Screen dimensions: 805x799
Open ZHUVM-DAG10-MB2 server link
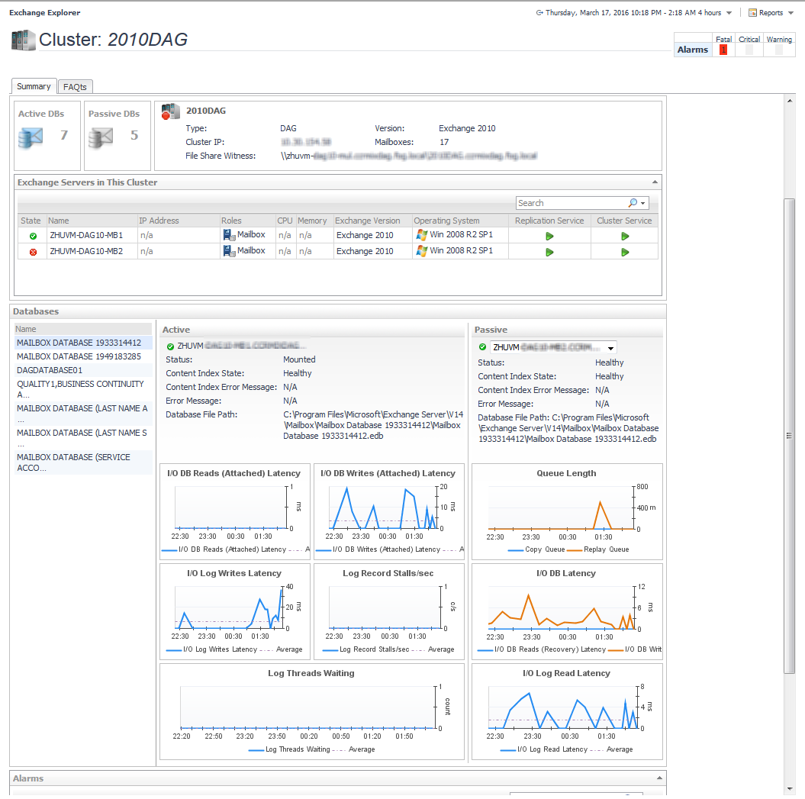(86, 251)
